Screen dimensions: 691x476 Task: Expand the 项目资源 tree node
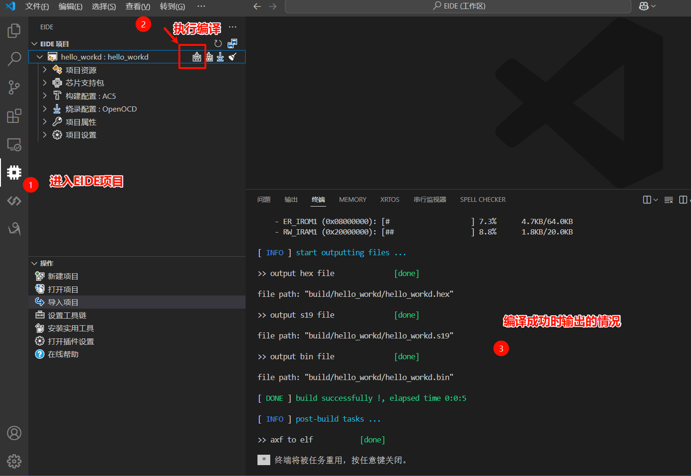[x=45, y=70]
